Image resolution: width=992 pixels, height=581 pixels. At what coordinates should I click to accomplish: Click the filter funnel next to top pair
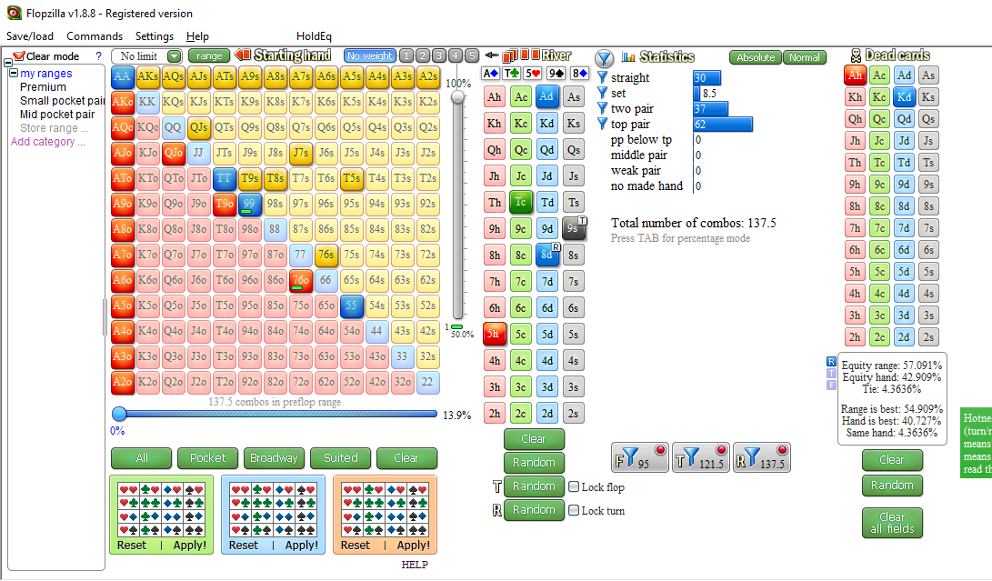[602, 124]
